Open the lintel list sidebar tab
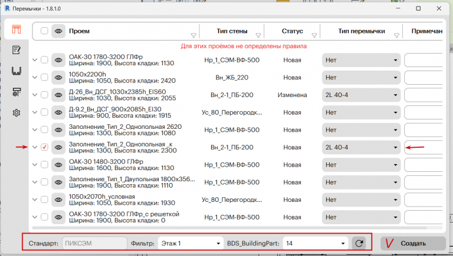453x256 pixels. click(17, 29)
